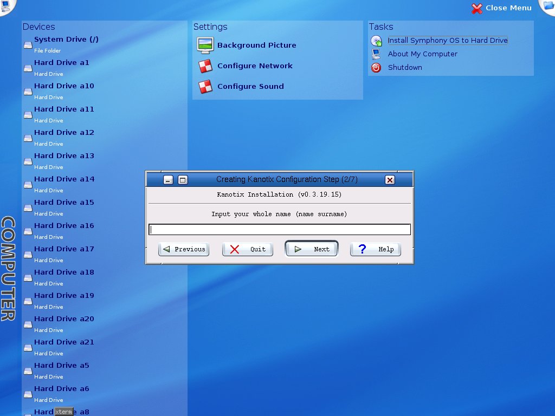Click the Hard Drive a14 drive icon
The width and height of the screenshot is (555, 416).
point(28,185)
